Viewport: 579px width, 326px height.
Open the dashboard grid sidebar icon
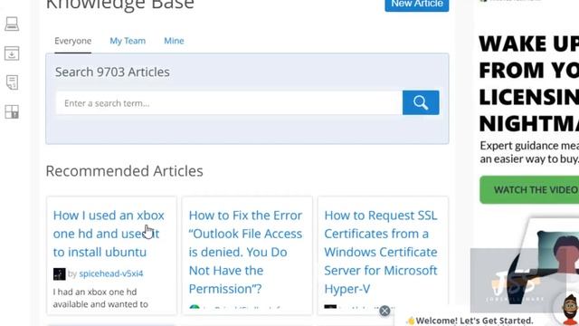tap(12, 111)
